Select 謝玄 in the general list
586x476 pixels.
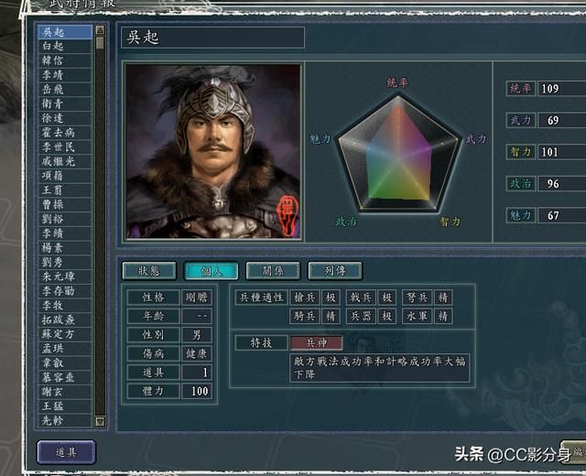pyautogui.click(x=65, y=392)
